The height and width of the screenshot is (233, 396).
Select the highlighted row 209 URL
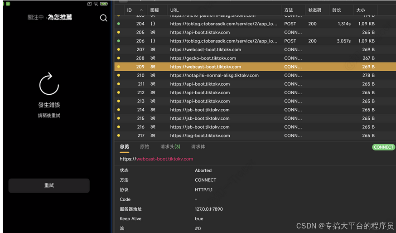coord(206,67)
